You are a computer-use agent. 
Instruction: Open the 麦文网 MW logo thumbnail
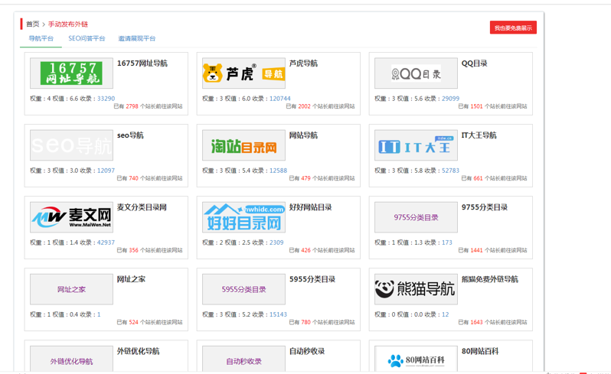71,217
